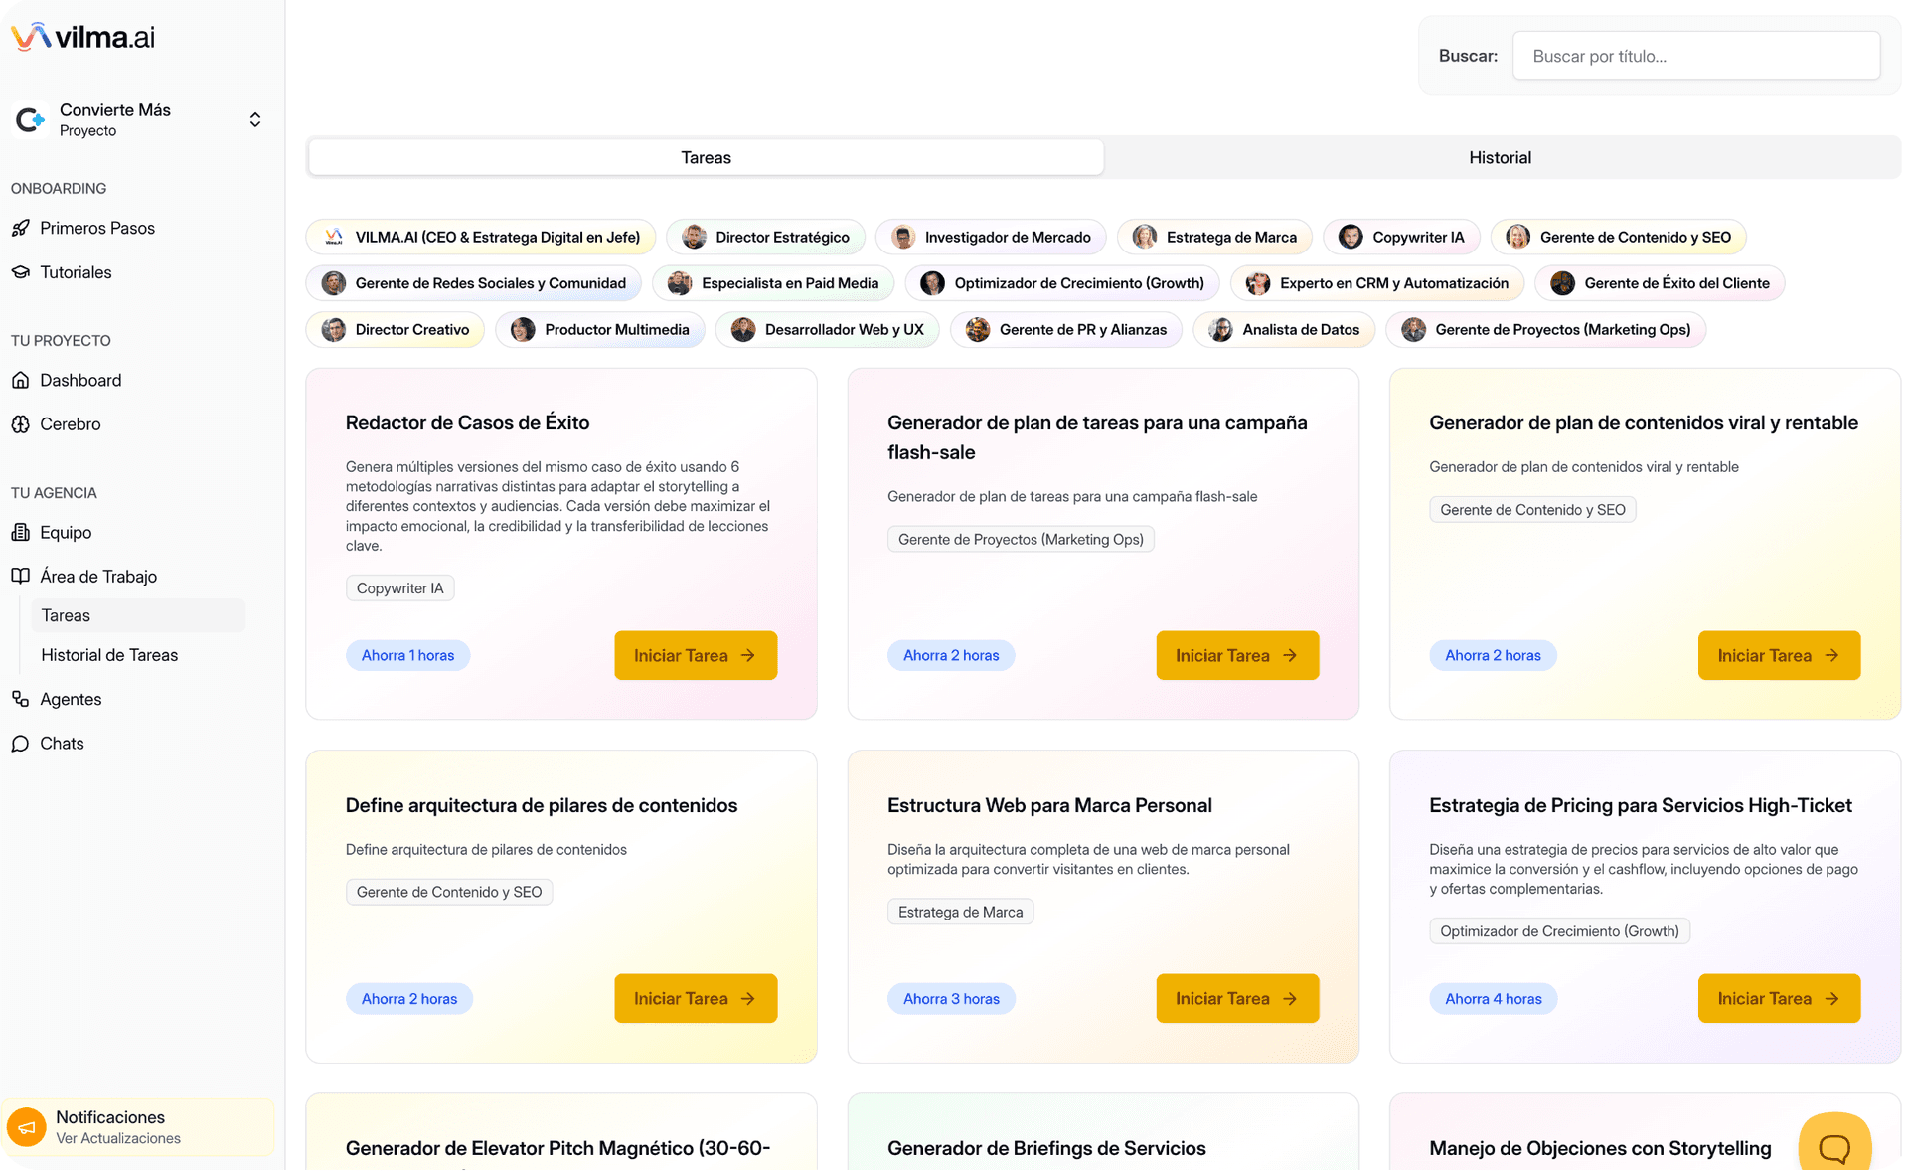The height and width of the screenshot is (1171, 1908).
Task: Click the Tutoriales graduation cap icon
Action: (21, 272)
